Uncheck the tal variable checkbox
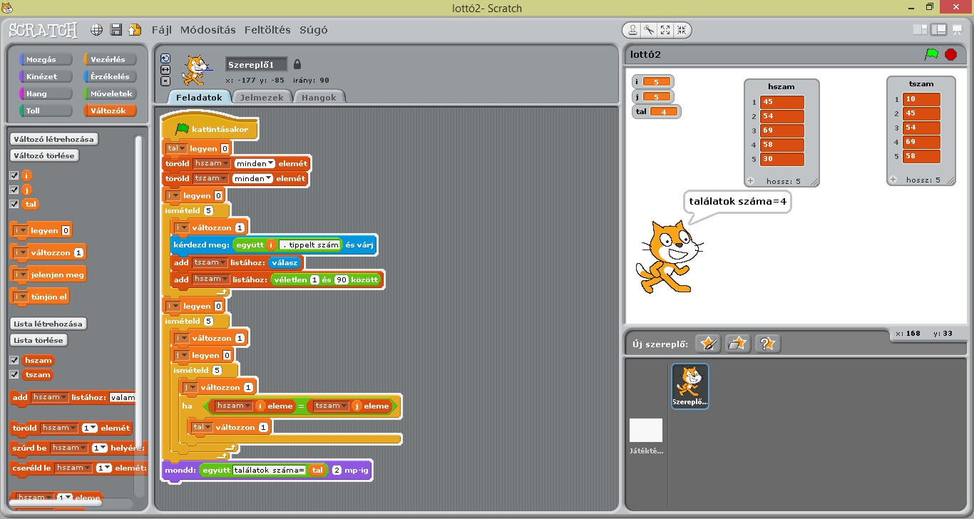 tap(14, 204)
